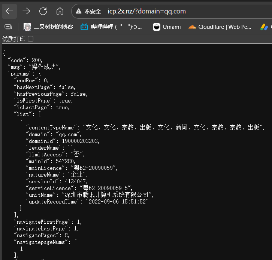Click the "操作成功" msg value
The height and width of the screenshot is (260, 272).
(x=44, y=67)
